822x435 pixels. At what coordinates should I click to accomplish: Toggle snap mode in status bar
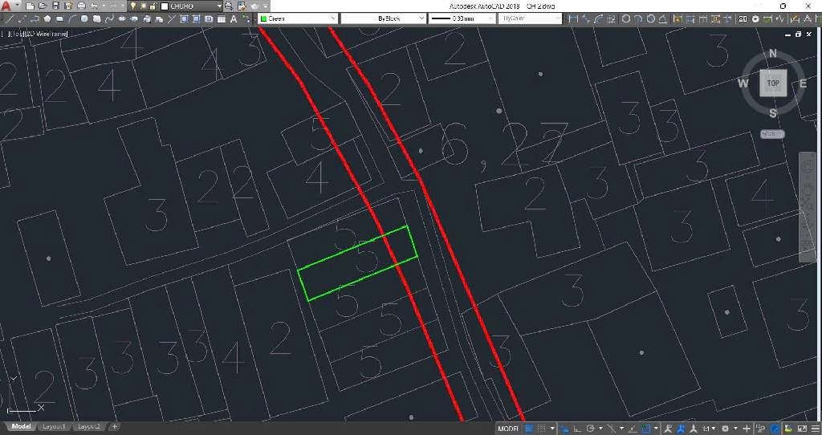coord(542,429)
